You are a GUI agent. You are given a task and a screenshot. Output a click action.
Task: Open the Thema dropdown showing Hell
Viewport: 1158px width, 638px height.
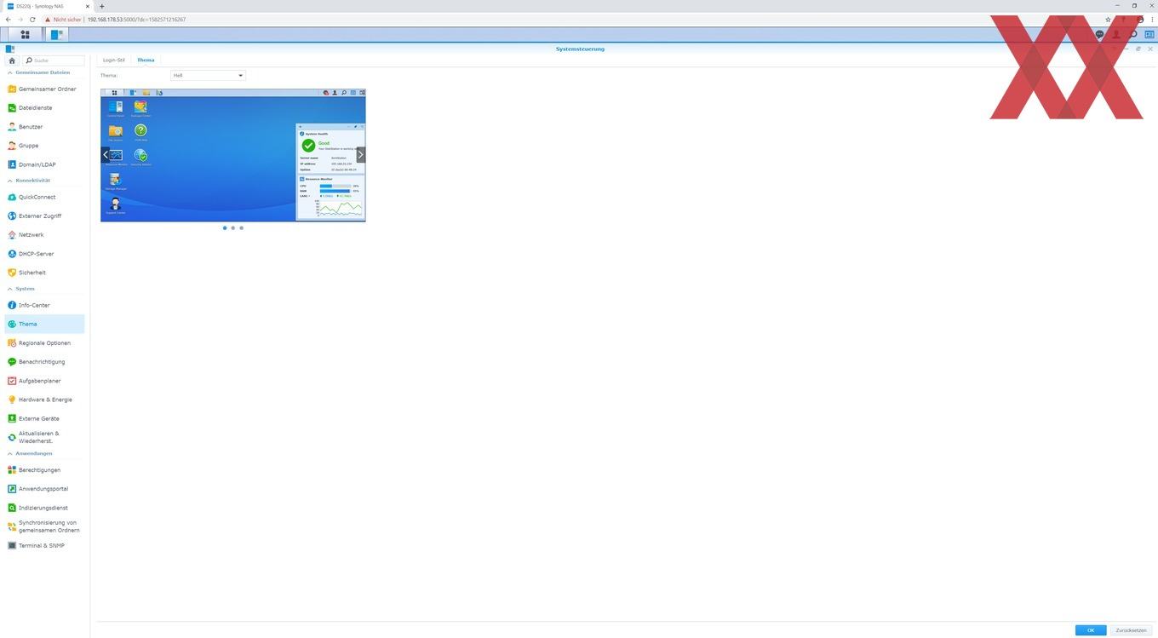coord(209,75)
